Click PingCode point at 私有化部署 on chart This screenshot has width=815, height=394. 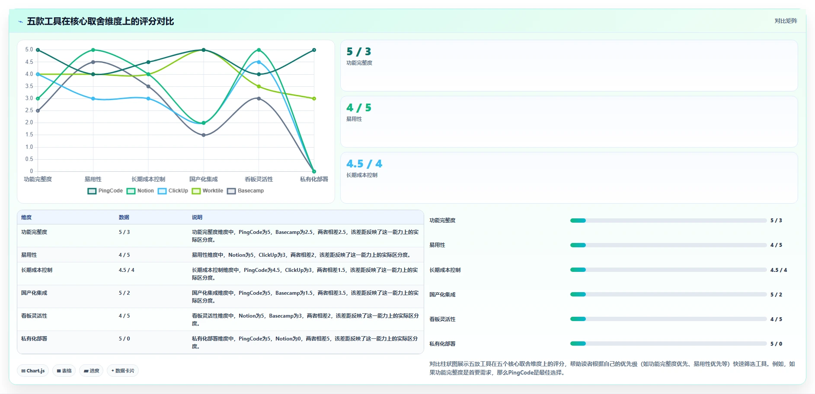(314, 50)
